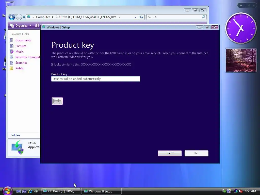Screen dimensions: 260x195
Task: Open the Organize menu
Action: [21, 26]
